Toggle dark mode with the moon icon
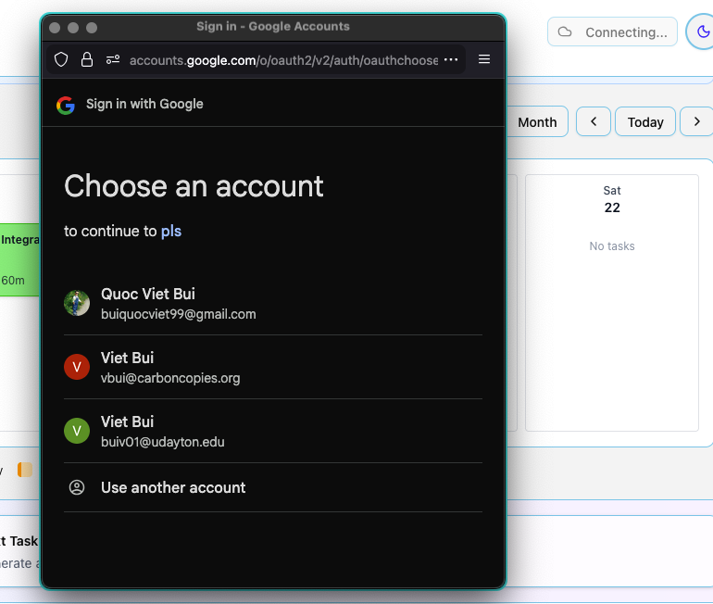The width and height of the screenshot is (713, 604). (x=704, y=31)
